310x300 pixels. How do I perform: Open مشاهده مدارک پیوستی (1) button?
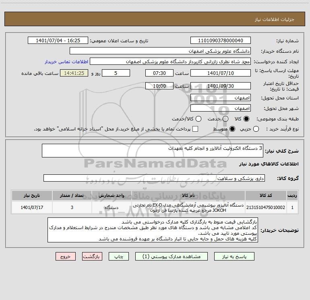172,257
